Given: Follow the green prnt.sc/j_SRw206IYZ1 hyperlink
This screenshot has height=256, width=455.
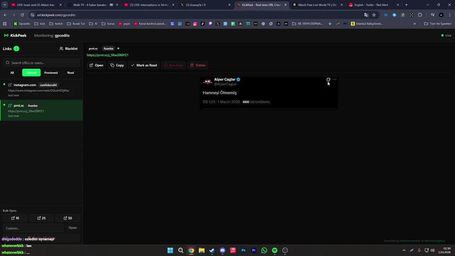Looking at the screenshot, I should [107, 55].
